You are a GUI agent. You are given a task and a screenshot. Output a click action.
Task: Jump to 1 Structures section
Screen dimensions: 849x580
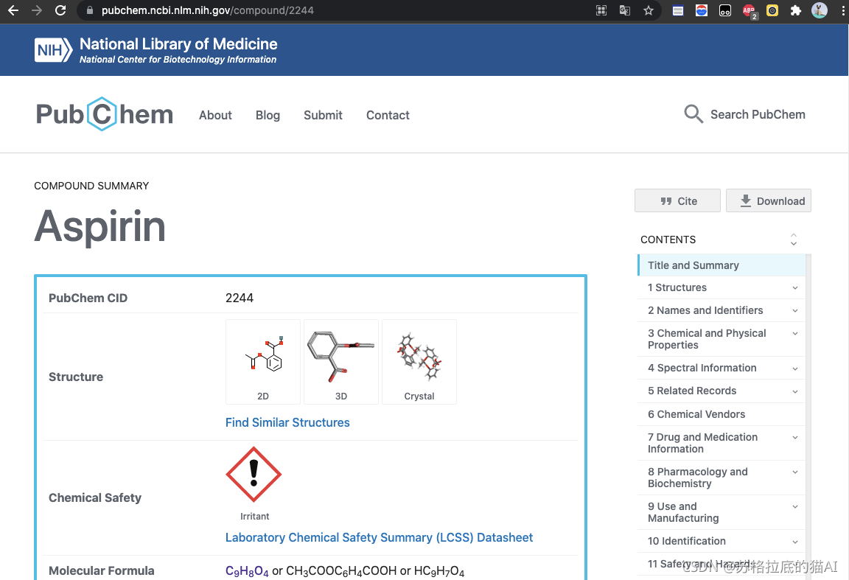tap(677, 287)
